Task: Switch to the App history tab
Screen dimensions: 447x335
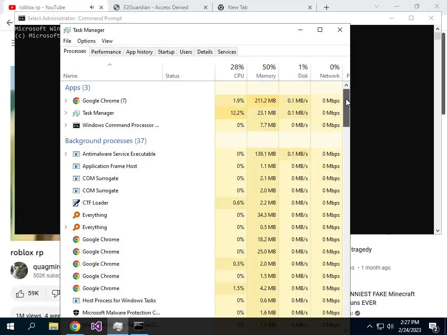Action: click(139, 52)
